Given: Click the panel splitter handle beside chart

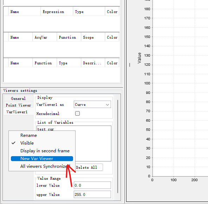Looking at the screenshot, I should click(130, 65).
